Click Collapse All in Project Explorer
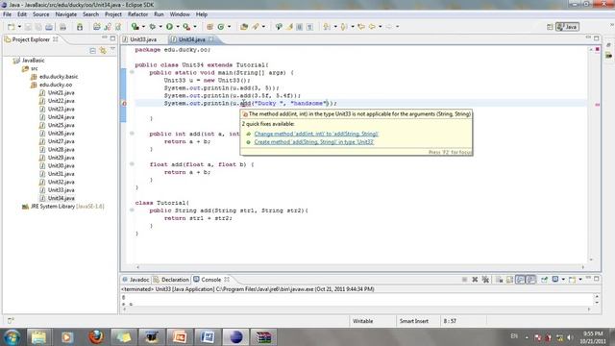615x346 pixels. [92, 51]
